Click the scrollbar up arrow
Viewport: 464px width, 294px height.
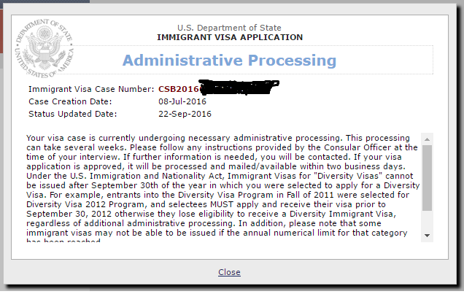(427, 139)
